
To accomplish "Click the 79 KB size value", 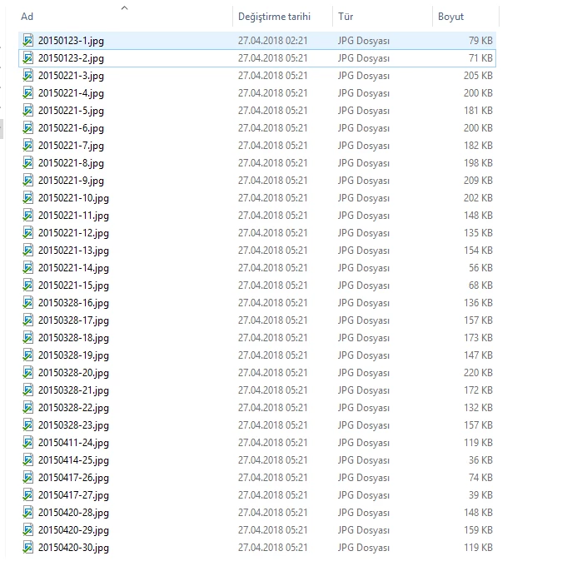I will [480, 41].
